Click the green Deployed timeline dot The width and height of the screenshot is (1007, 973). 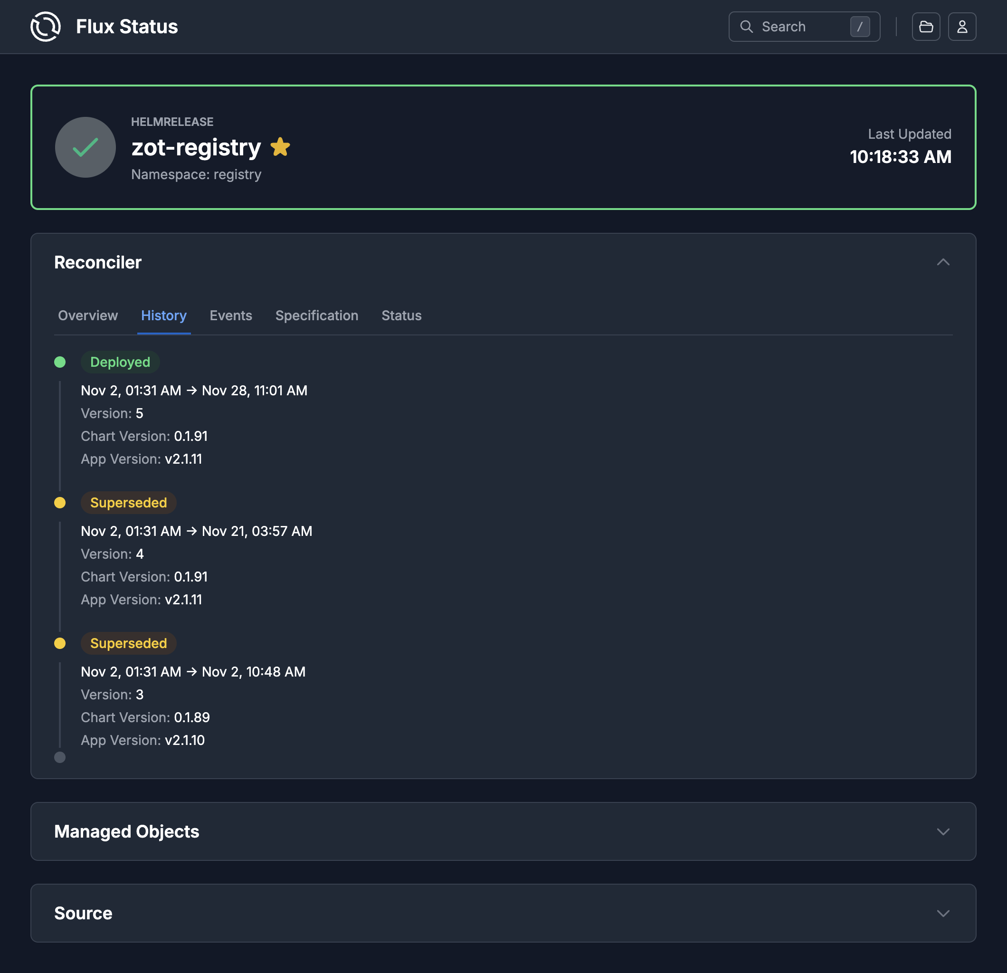[x=60, y=362]
